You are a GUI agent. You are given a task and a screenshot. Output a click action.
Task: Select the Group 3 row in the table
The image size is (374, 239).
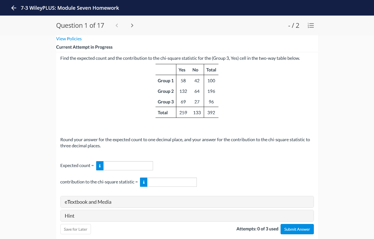click(x=166, y=102)
